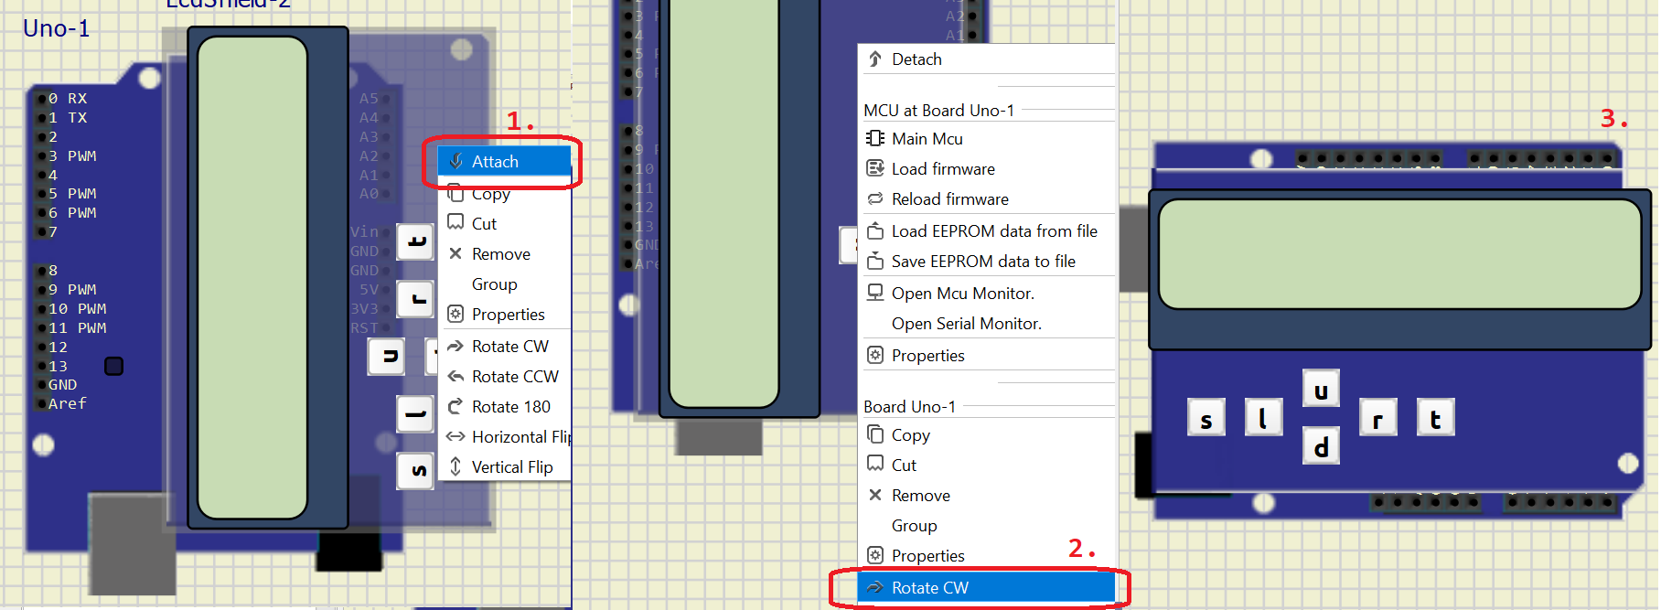
Task: Push the 'l' button on the horizontal shield
Action: 1264,418
